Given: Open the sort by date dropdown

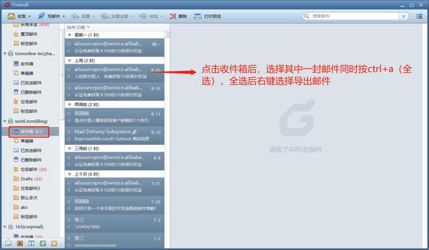Looking at the screenshot, I should [78, 27].
